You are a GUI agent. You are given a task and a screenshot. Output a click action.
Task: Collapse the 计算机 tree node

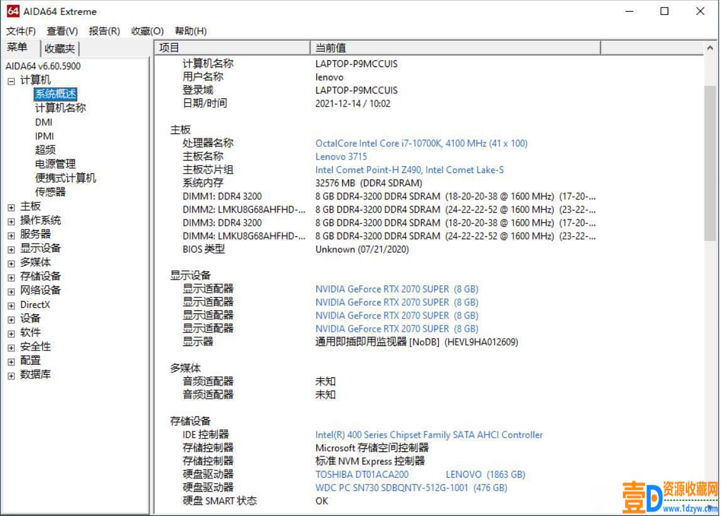[11, 80]
